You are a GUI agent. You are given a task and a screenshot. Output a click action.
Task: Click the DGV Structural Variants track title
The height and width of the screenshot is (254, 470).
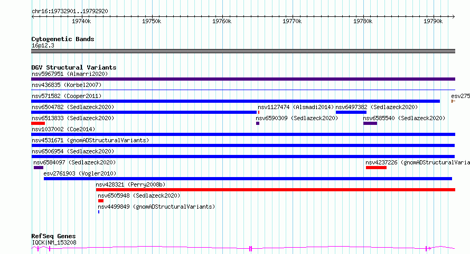tap(74, 67)
